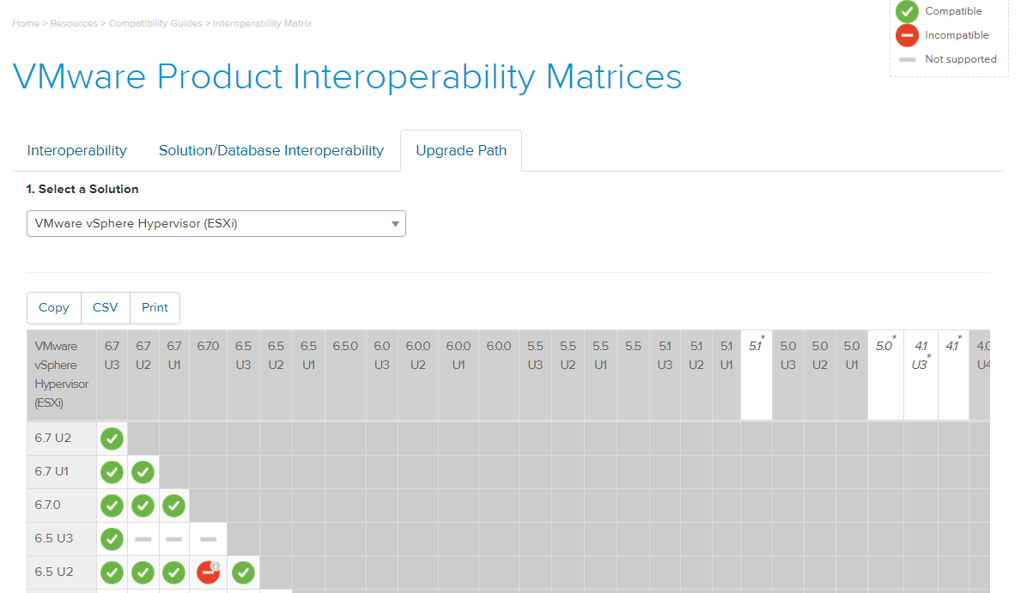This screenshot has width=1021, height=593.
Task: Click the 5.5 U3 column header
Action: [535, 375]
